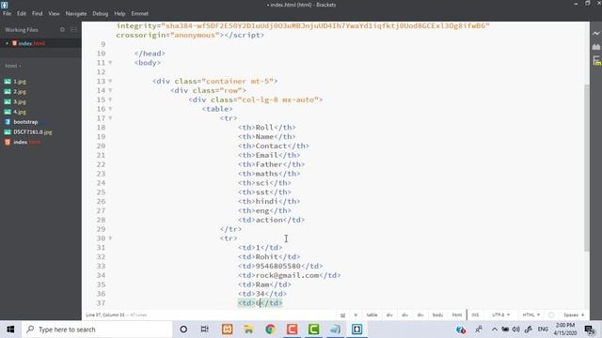Click the linting status circle indicator

(551, 315)
